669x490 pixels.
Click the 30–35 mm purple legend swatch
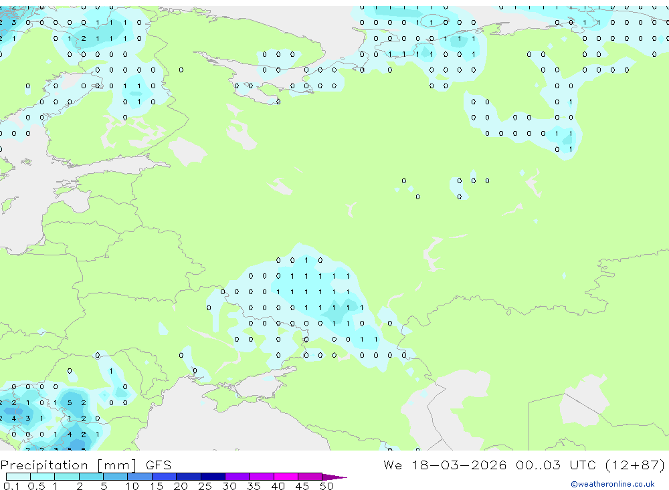237,477
